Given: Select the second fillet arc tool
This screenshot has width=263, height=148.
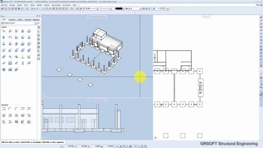Looking at the screenshot, I should 16,109.
